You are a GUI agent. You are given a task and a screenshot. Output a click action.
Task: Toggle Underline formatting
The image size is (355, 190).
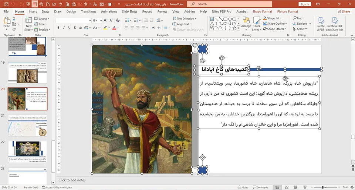pyautogui.click(x=69, y=28)
